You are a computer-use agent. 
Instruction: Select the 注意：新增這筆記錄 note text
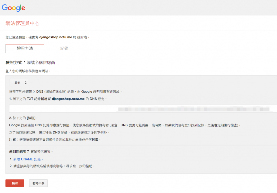55,140
